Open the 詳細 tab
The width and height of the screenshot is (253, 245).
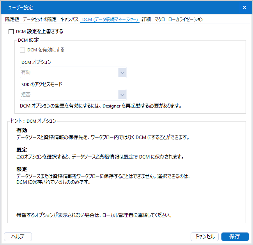pyautogui.click(x=146, y=19)
